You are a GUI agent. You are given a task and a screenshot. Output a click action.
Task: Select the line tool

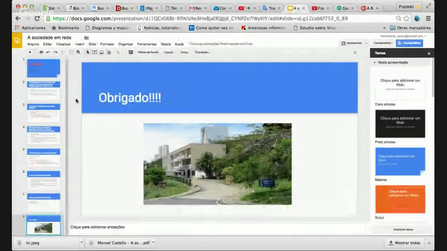(118, 52)
